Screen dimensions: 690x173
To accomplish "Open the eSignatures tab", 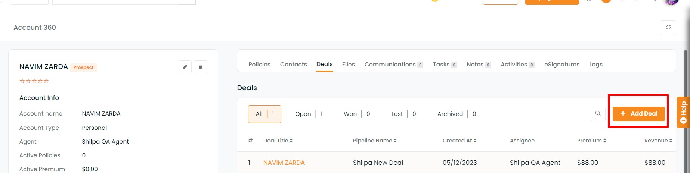I will coord(562,65).
